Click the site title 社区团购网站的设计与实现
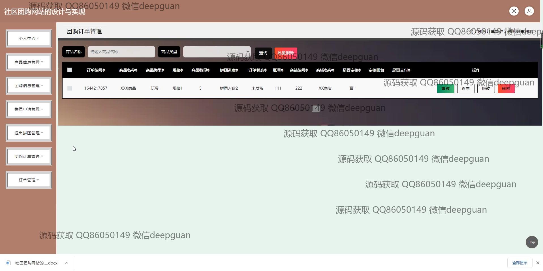 [x=45, y=12]
